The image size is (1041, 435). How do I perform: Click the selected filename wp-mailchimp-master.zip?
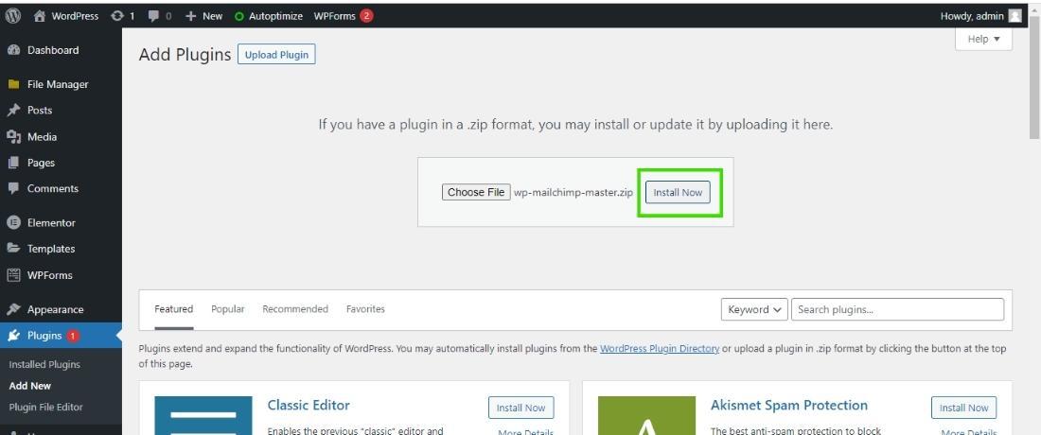573,192
